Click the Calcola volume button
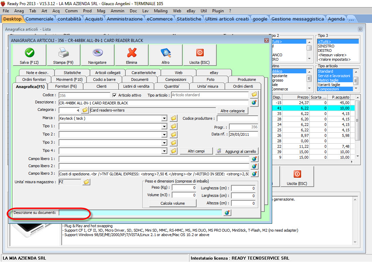 [x=172, y=203]
